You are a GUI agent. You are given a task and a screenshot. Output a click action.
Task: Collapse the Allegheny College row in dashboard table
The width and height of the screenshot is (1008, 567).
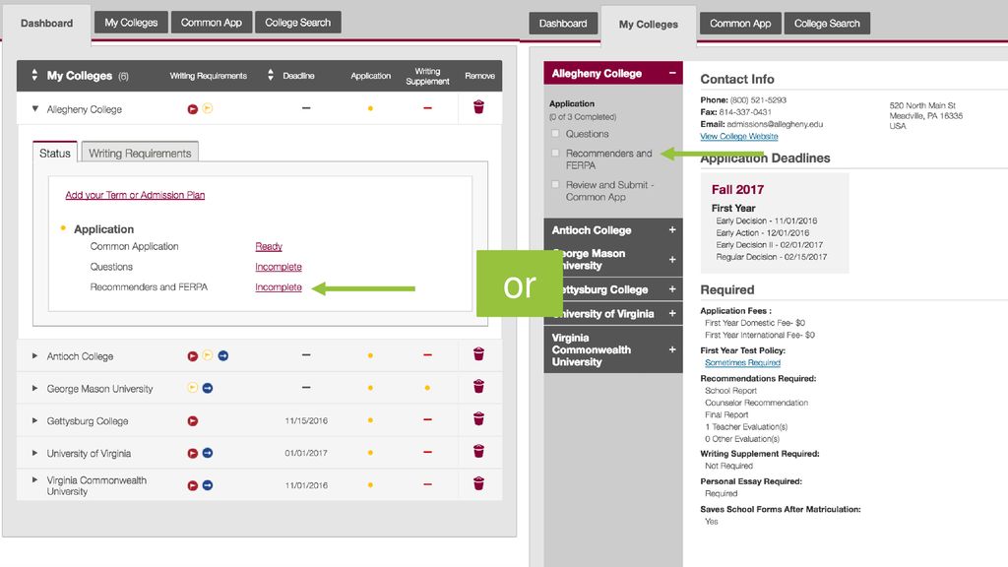[x=35, y=109]
